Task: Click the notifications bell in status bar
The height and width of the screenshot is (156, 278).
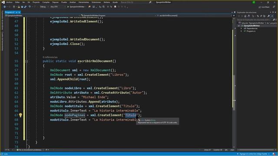Action: pyautogui.click(x=274, y=154)
